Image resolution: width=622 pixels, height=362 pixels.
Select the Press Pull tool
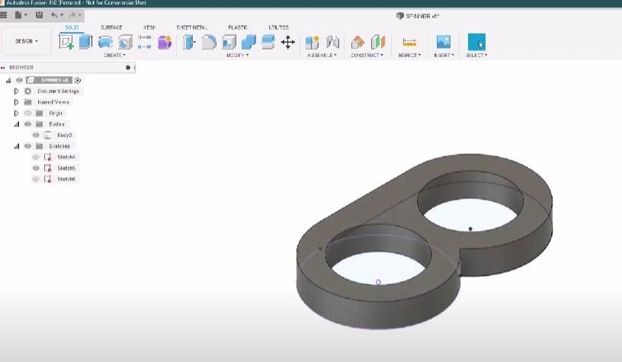pyautogui.click(x=189, y=42)
